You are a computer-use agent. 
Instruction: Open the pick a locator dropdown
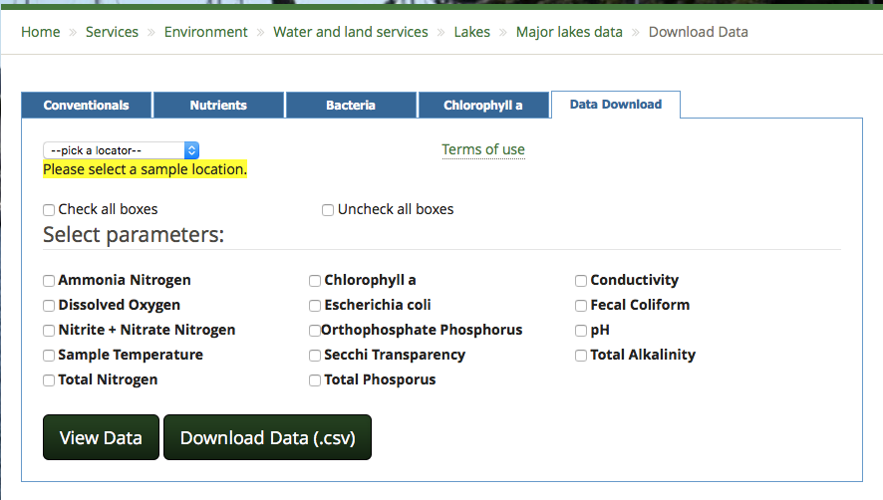pos(121,150)
